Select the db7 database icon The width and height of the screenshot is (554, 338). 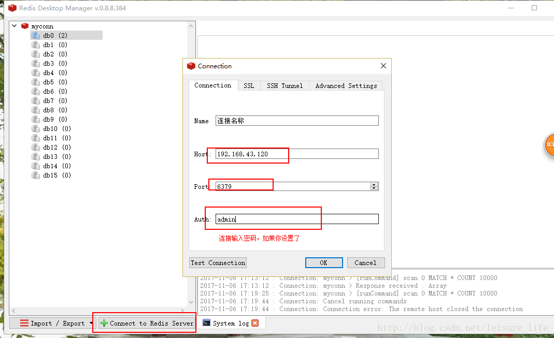click(x=36, y=100)
